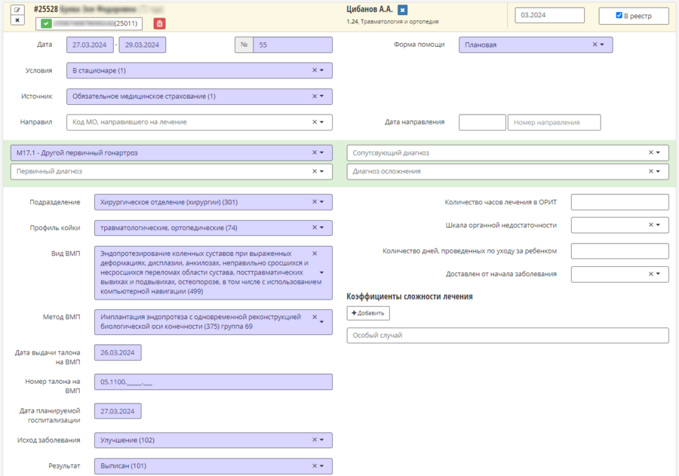Click the 03.2024 period field
This screenshot has height=476, width=679.
click(549, 15)
